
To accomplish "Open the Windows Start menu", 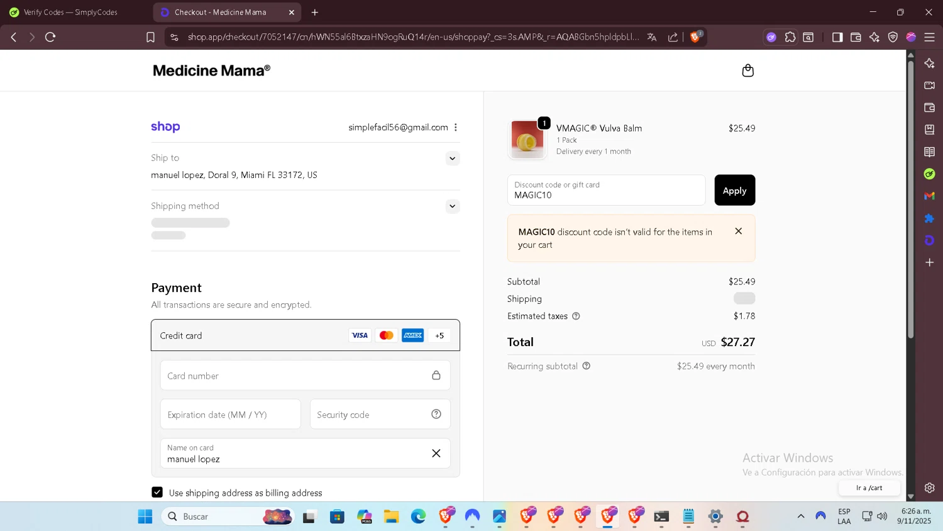I will 145,517.
